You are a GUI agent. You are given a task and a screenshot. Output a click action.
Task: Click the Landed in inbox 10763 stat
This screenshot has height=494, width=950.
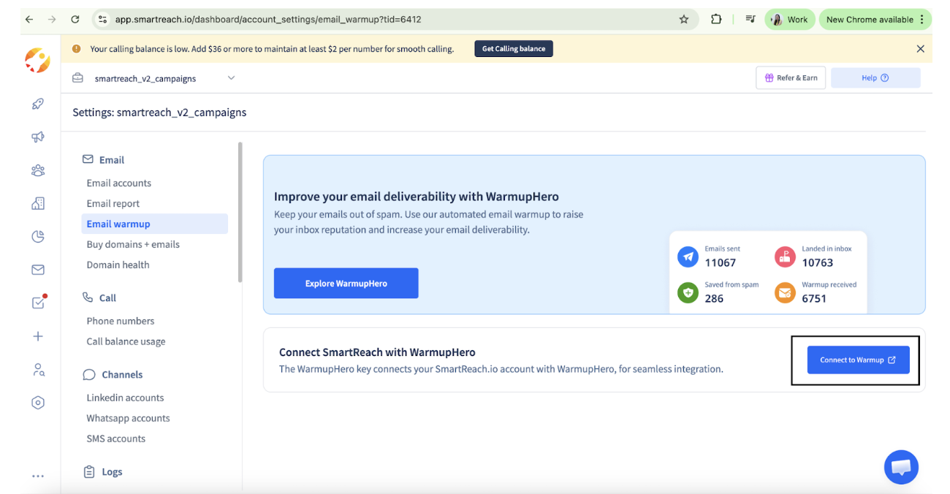pyautogui.click(x=813, y=256)
